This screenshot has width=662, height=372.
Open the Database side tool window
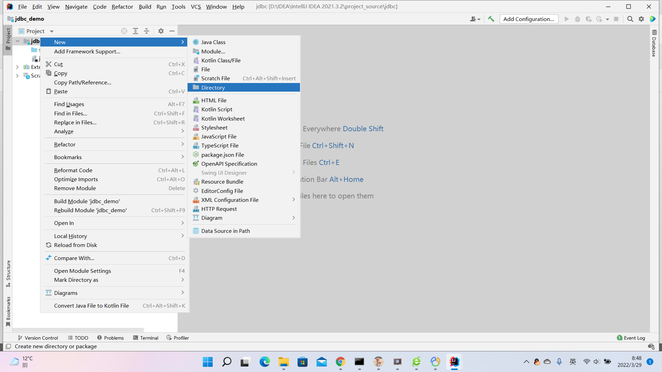654,43
